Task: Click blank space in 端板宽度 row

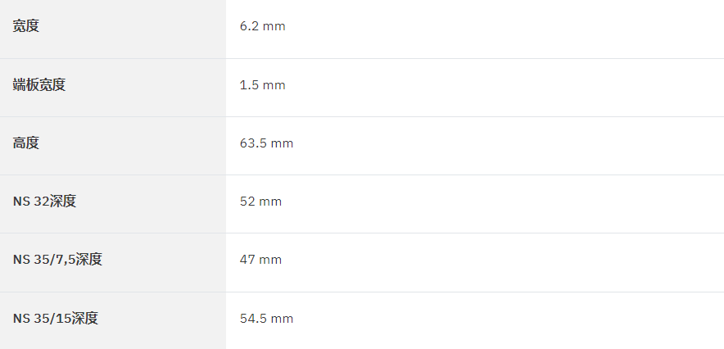Action: 504,88
